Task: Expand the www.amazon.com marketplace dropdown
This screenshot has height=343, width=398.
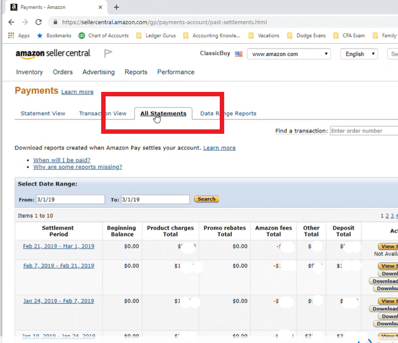Action: click(x=289, y=54)
